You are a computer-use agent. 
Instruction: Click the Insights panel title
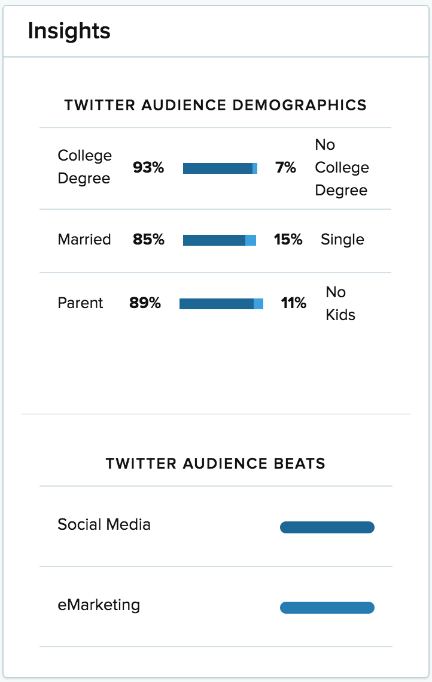69,31
